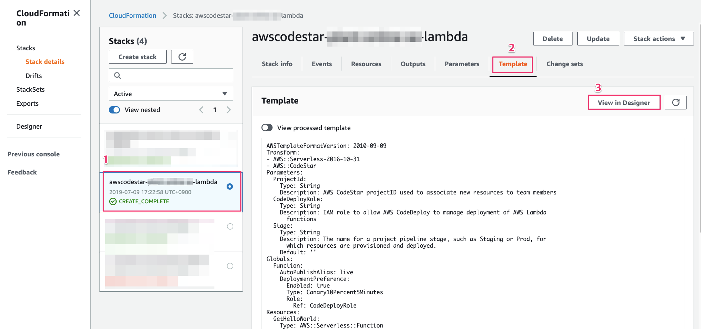Open the Change sets tab
Viewport: 701px width, 329px height.
565,64
